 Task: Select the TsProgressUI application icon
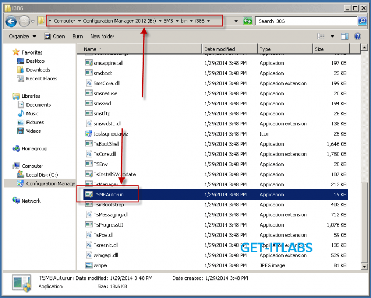coord(89,225)
